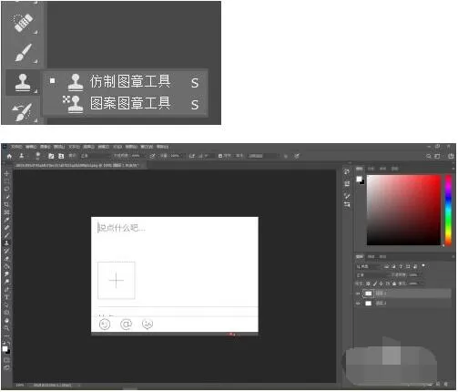Open the Color panel flyout menu

[x=453, y=169]
